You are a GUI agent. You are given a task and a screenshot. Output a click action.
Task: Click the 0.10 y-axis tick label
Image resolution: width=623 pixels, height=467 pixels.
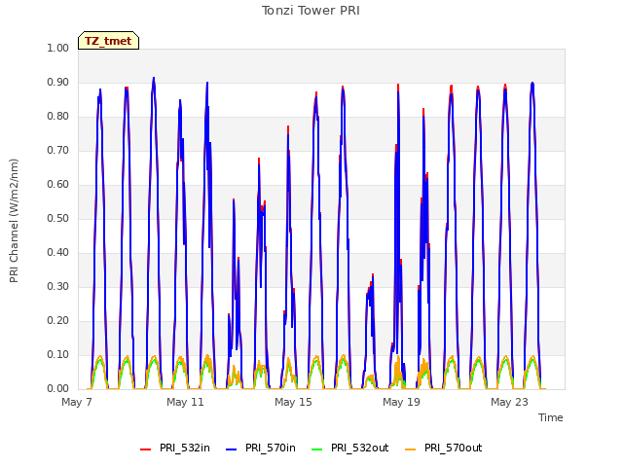(58, 354)
